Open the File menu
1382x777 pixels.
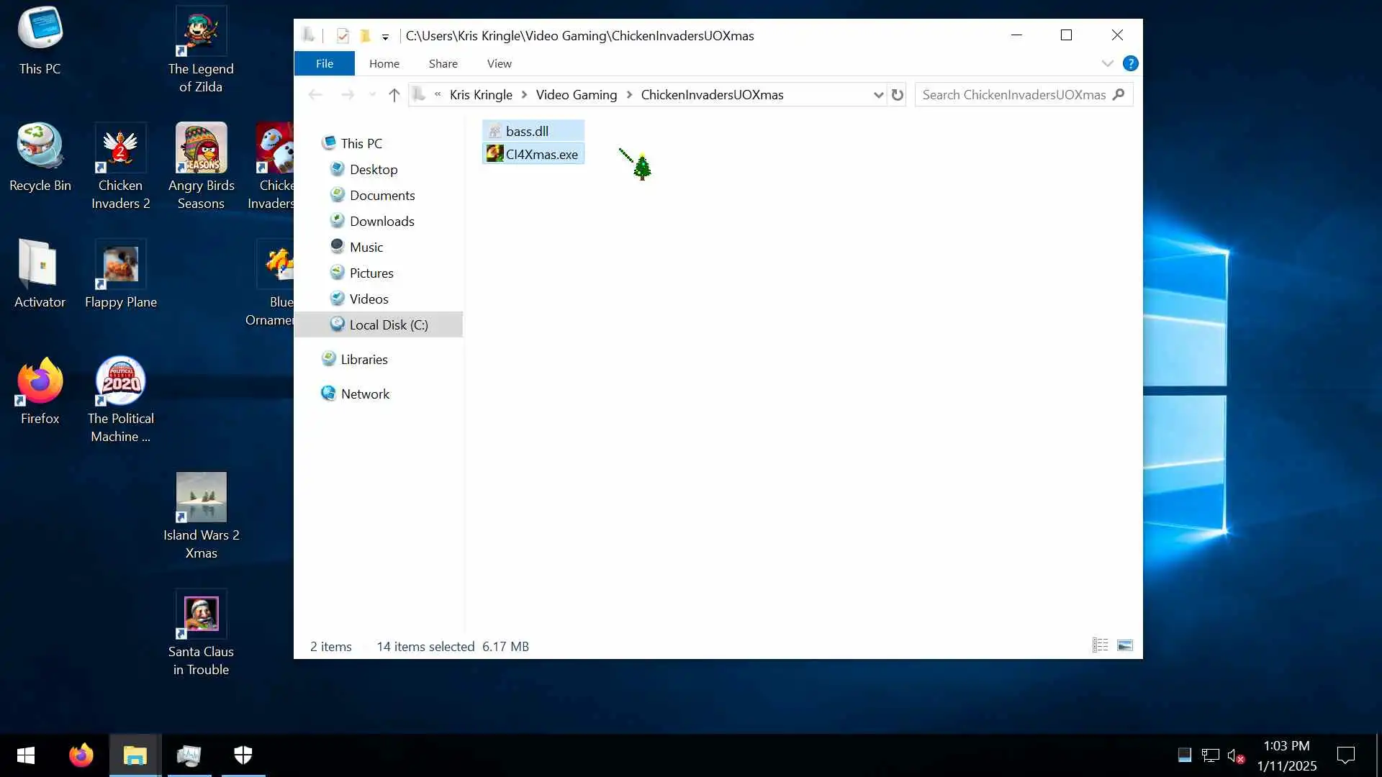[x=324, y=63]
